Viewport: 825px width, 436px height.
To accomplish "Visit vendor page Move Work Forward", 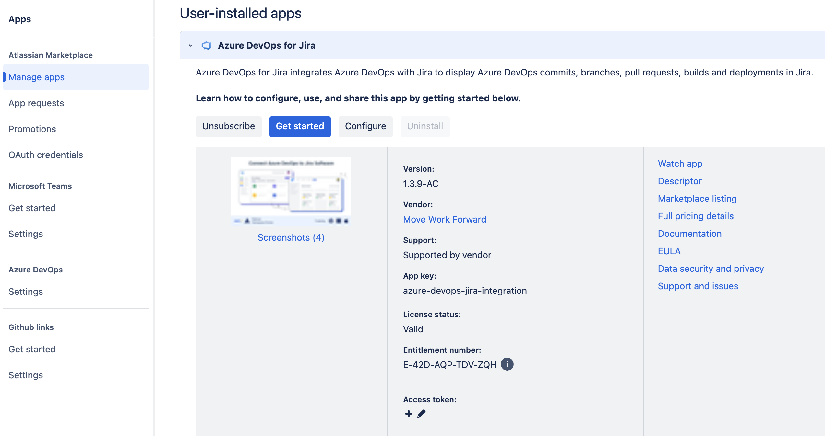I will pyautogui.click(x=444, y=219).
